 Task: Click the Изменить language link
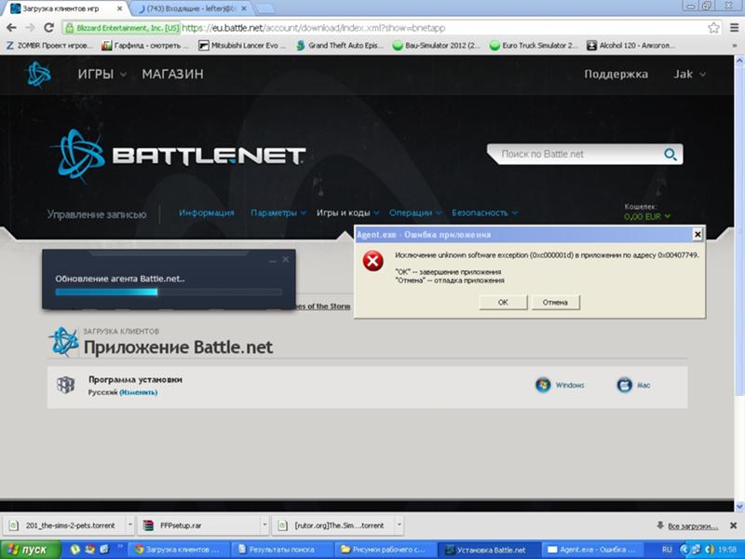click(138, 392)
